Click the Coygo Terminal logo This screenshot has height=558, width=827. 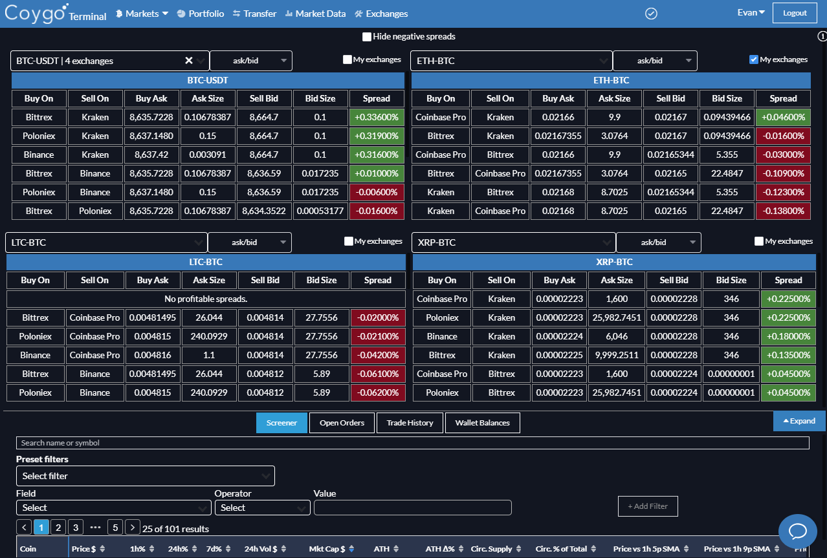56,13
